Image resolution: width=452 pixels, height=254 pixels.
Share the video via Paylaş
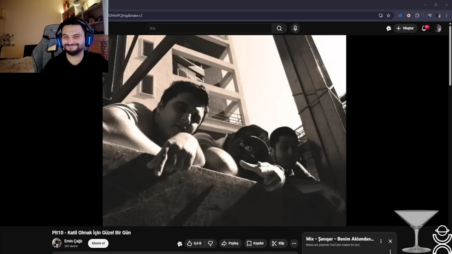pos(230,243)
